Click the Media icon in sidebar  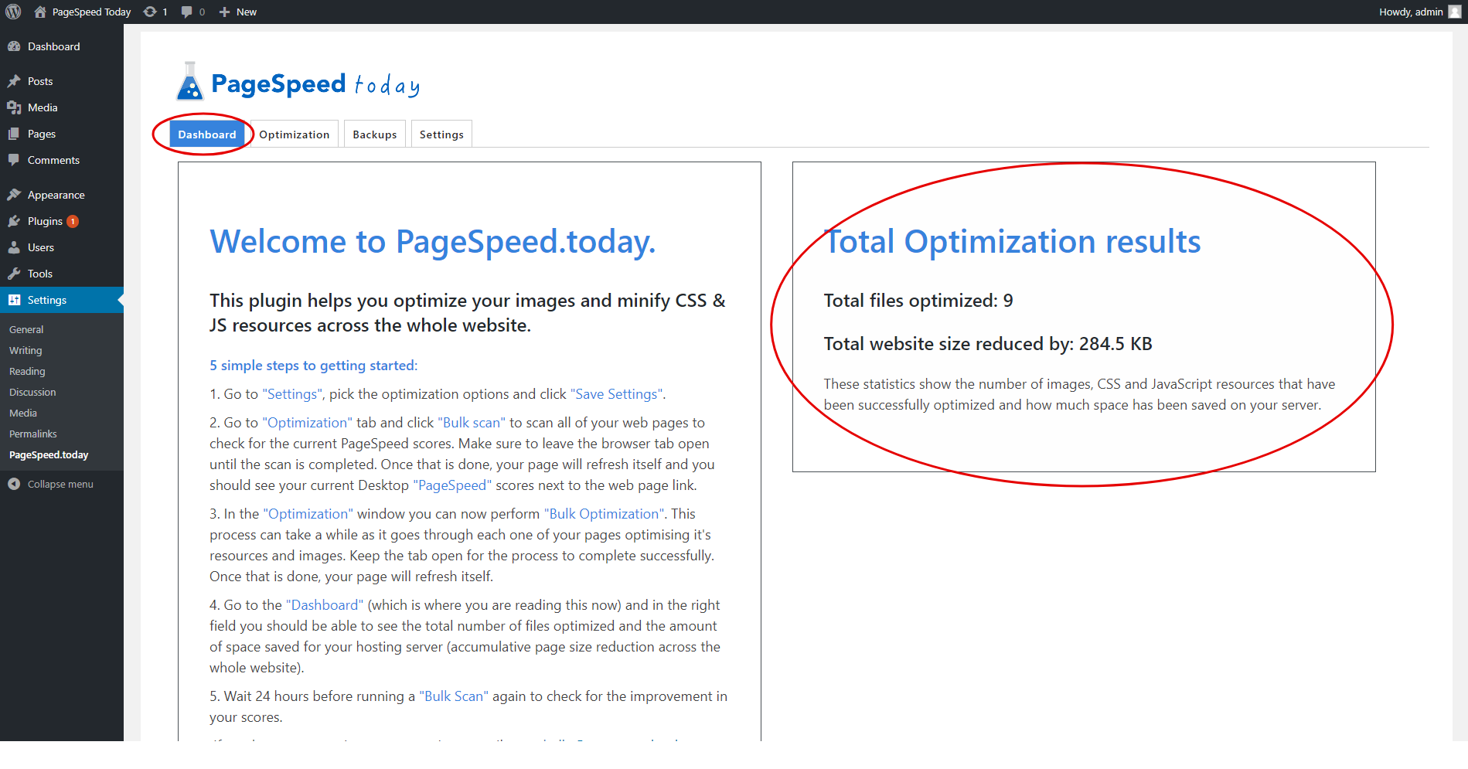click(x=14, y=107)
